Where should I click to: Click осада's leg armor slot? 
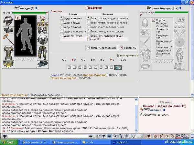(x=42, y=53)
